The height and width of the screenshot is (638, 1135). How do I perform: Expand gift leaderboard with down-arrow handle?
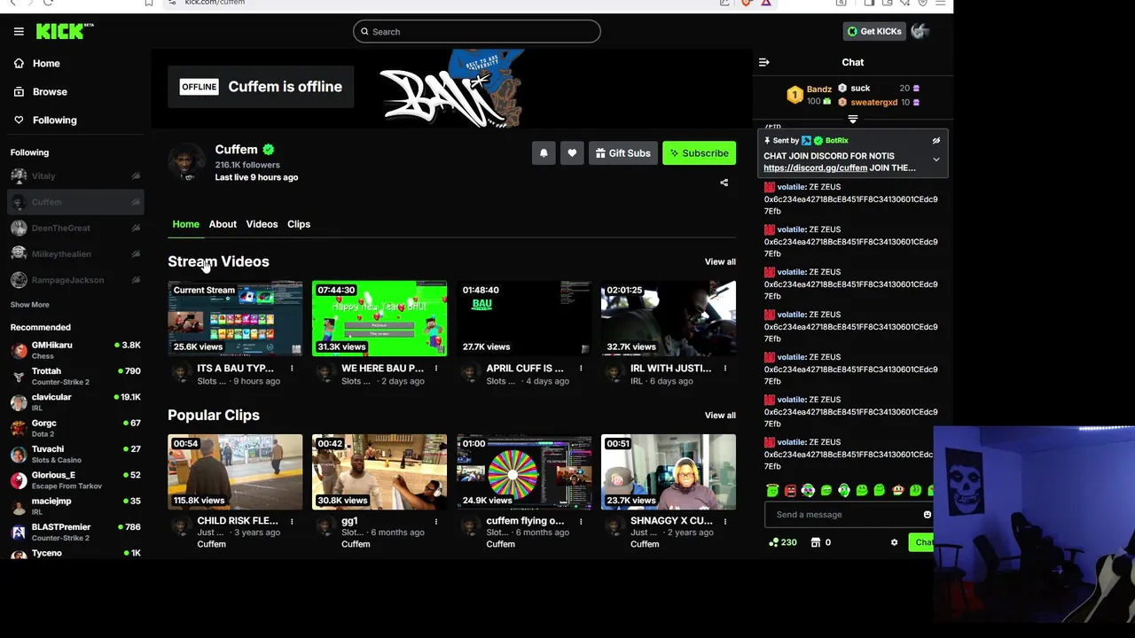point(853,119)
